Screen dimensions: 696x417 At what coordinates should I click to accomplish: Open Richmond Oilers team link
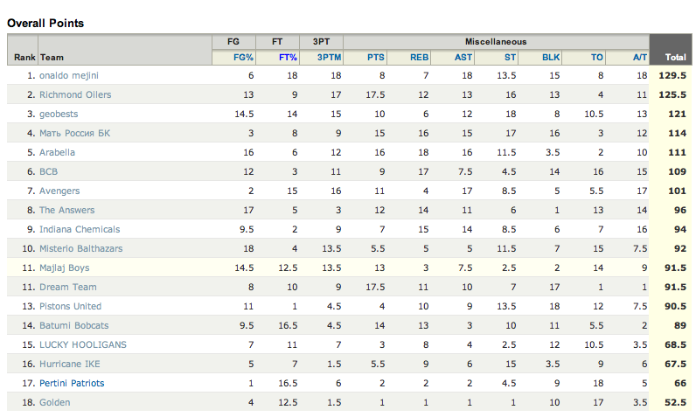pos(75,94)
